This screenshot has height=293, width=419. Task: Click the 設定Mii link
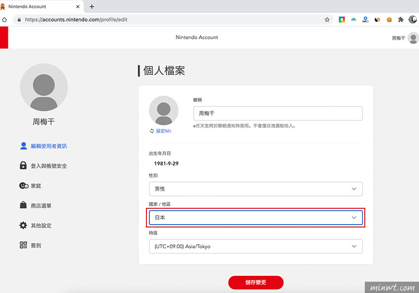point(164,131)
